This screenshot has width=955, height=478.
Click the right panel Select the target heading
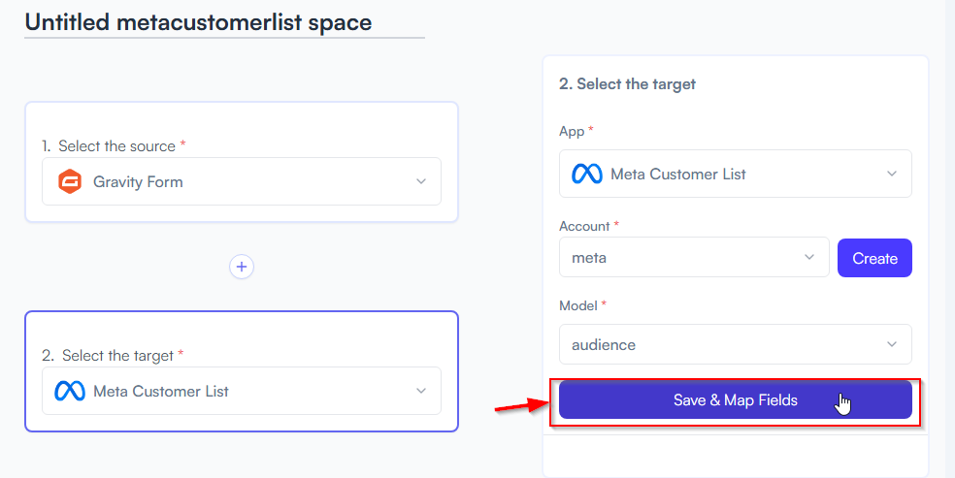(x=627, y=84)
